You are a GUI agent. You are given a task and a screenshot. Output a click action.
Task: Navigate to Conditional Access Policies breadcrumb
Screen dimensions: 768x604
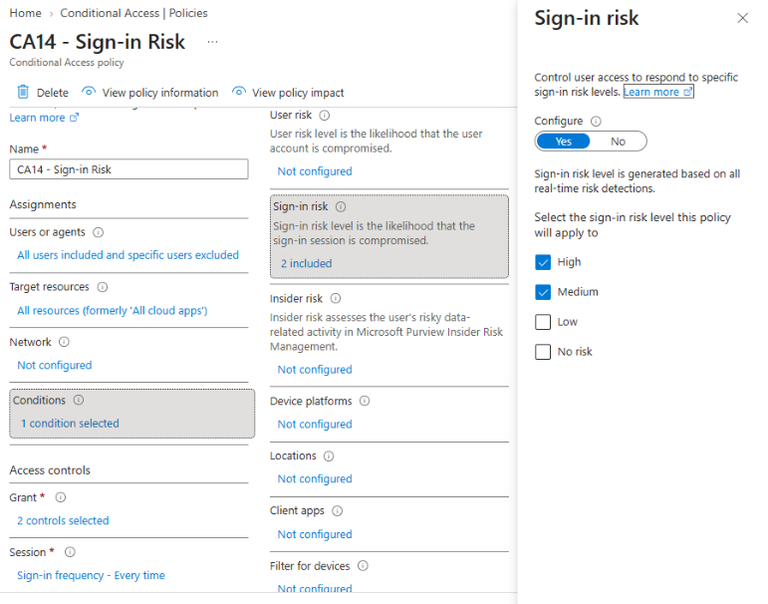click(133, 13)
